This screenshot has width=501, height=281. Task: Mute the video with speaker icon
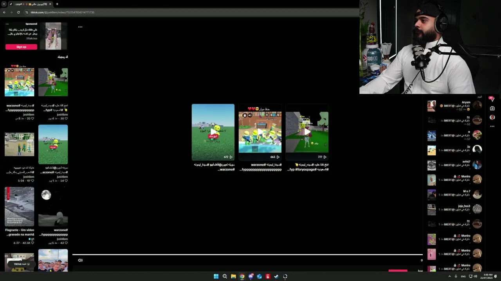80,260
